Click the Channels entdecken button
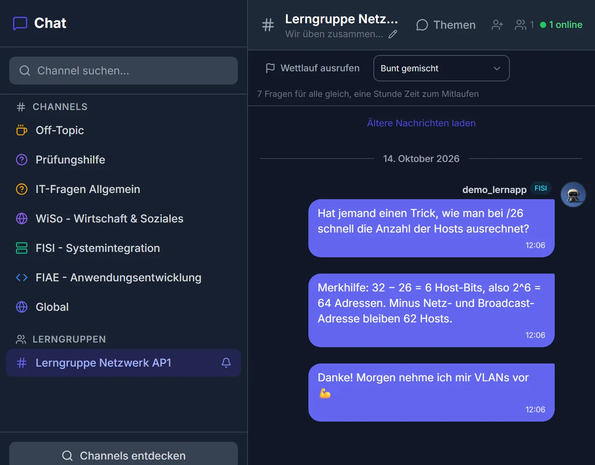 (123, 454)
